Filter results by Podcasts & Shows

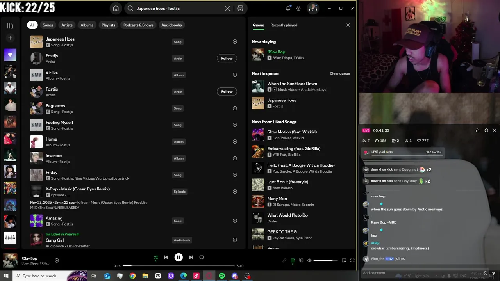pyautogui.click(x=138, y=25)
